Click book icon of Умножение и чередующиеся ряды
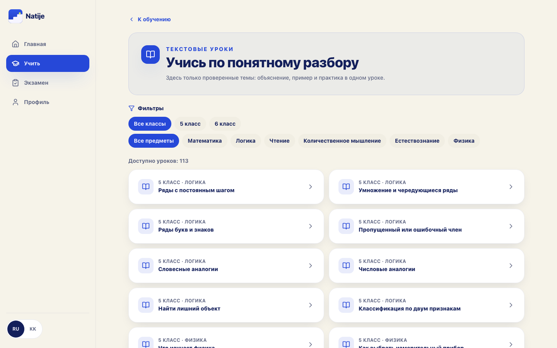Screen dimensions: 557x348 (x=346, y=187)
